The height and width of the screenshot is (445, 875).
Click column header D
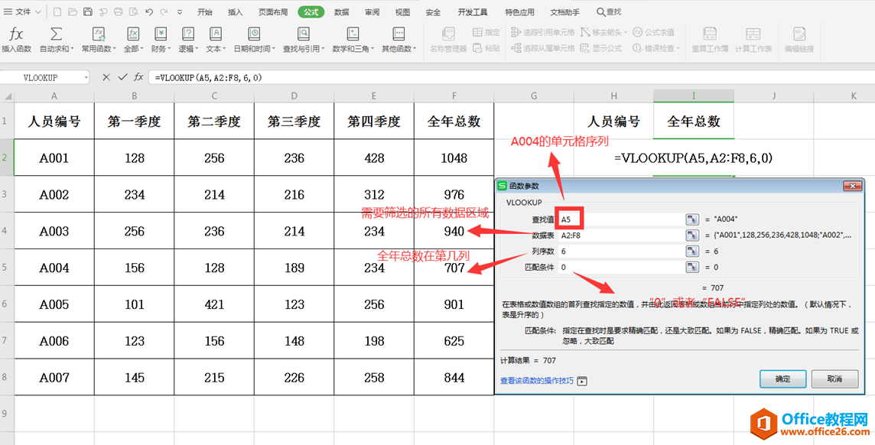click(294, 96)
